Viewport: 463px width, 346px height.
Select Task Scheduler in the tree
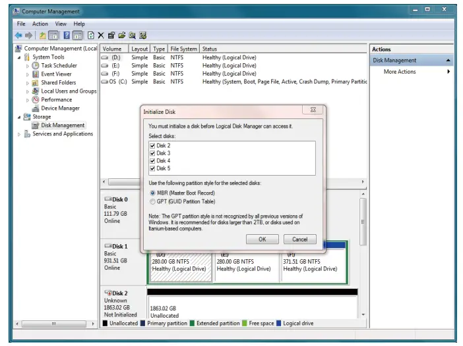(59, 65)
